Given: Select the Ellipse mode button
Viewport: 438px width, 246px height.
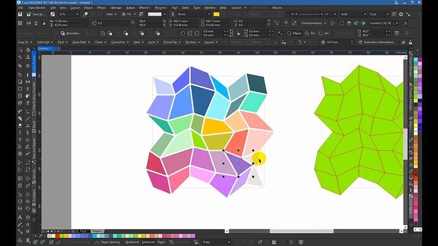Looking at the screenshot, I should click(x=294, y=33).
